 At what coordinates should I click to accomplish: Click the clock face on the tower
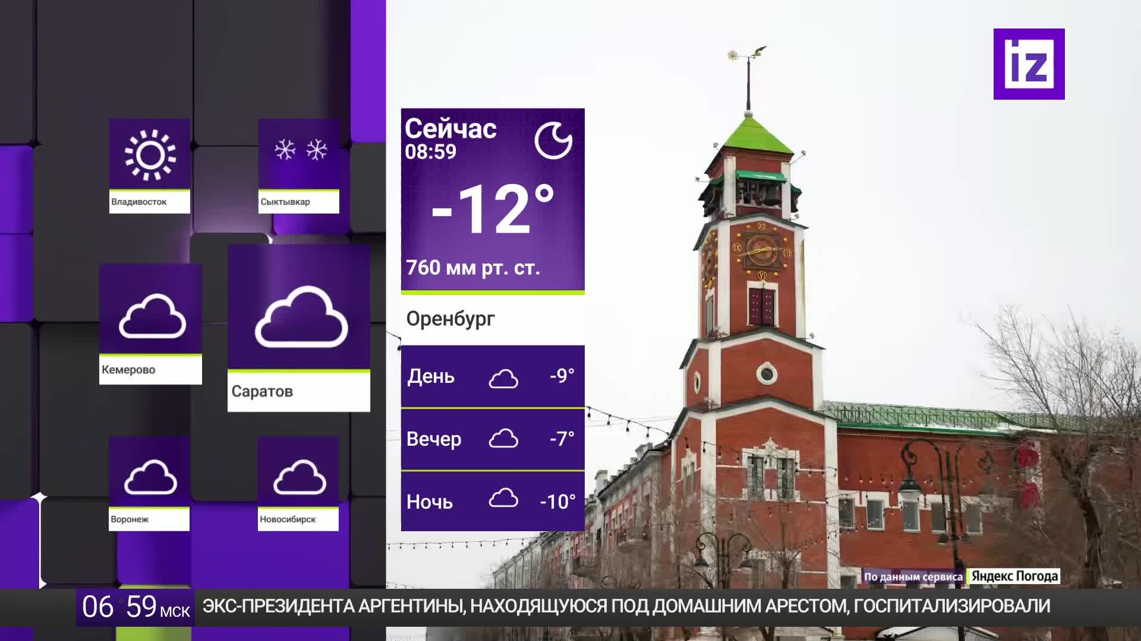point(761,250)
